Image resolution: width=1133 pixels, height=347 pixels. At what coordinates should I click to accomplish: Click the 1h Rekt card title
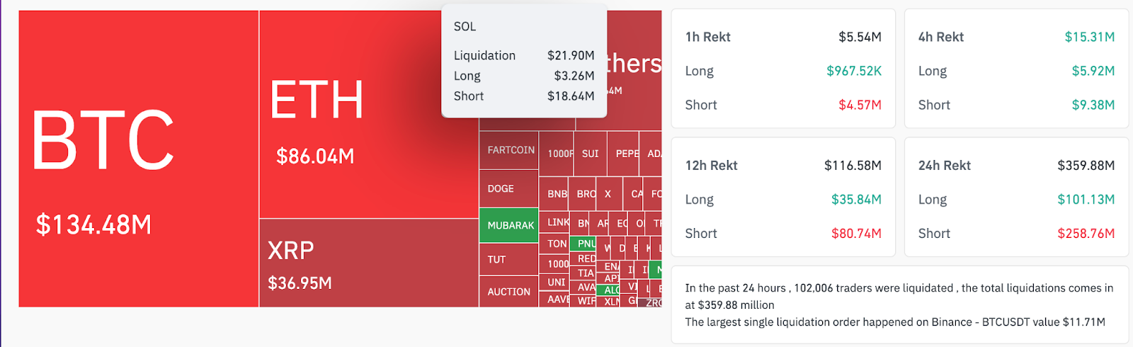(x=707, y=37)
